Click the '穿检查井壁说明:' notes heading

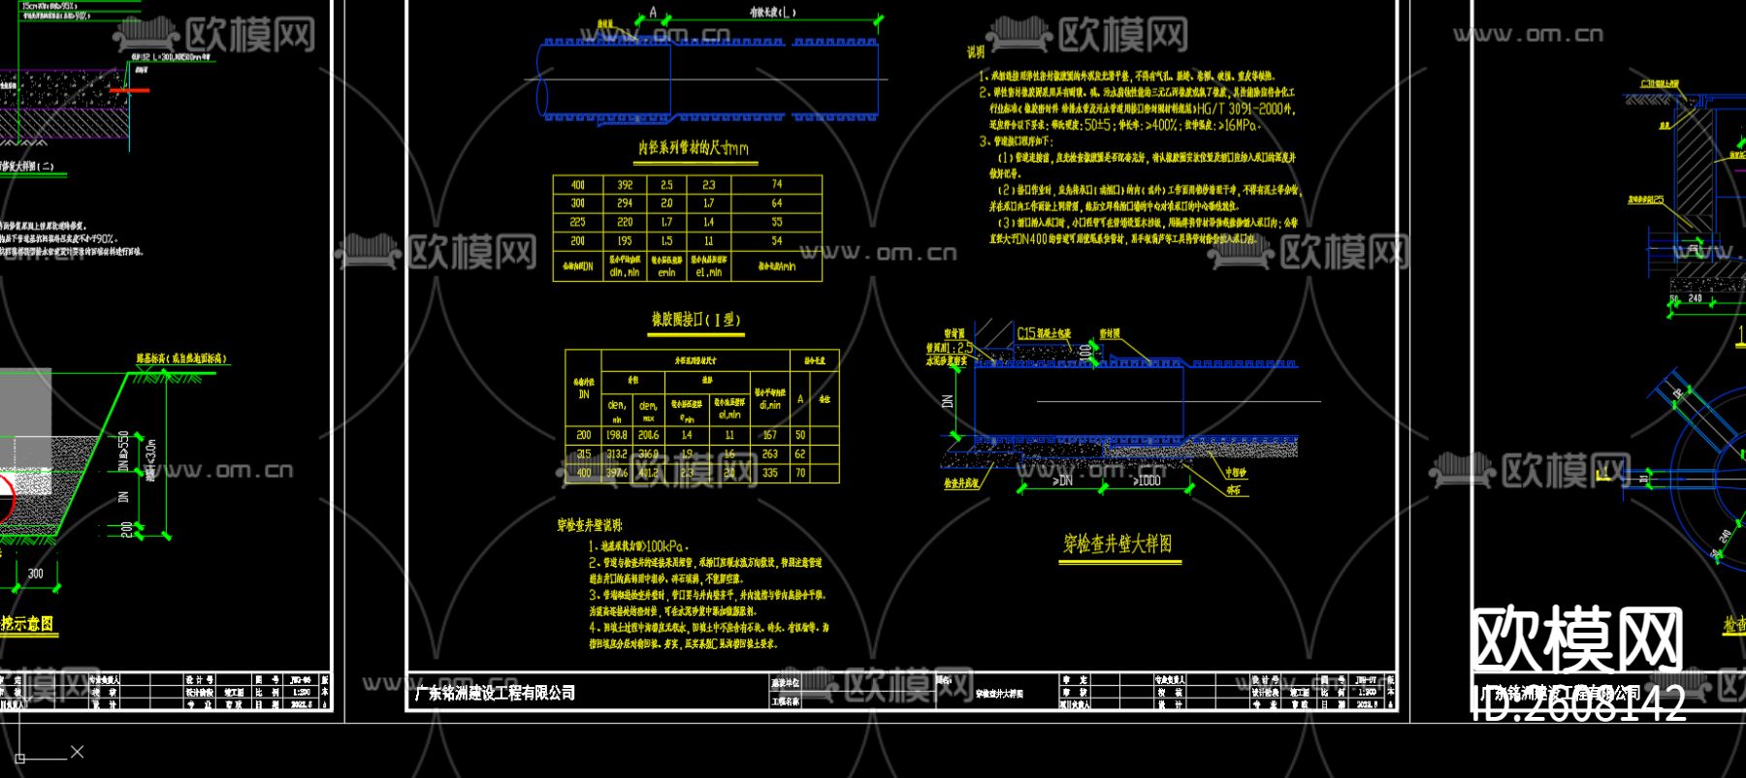click(590, 526)
